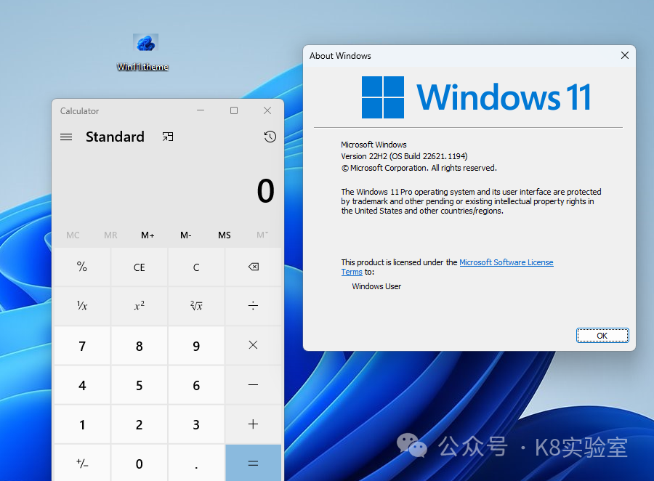Click the CE clear entry key
654x481 pixels.
click(x=140, y=267)
